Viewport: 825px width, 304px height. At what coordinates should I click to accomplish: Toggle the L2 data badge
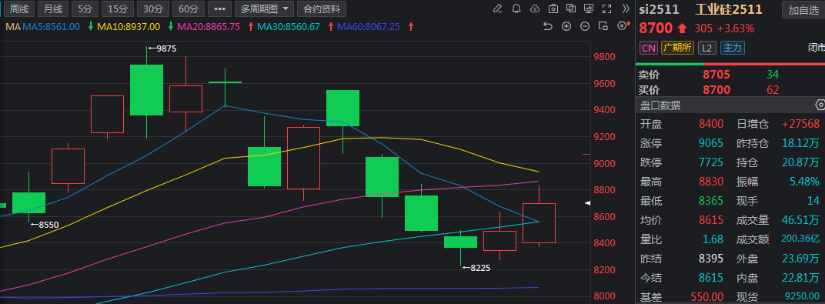point(707,48)
